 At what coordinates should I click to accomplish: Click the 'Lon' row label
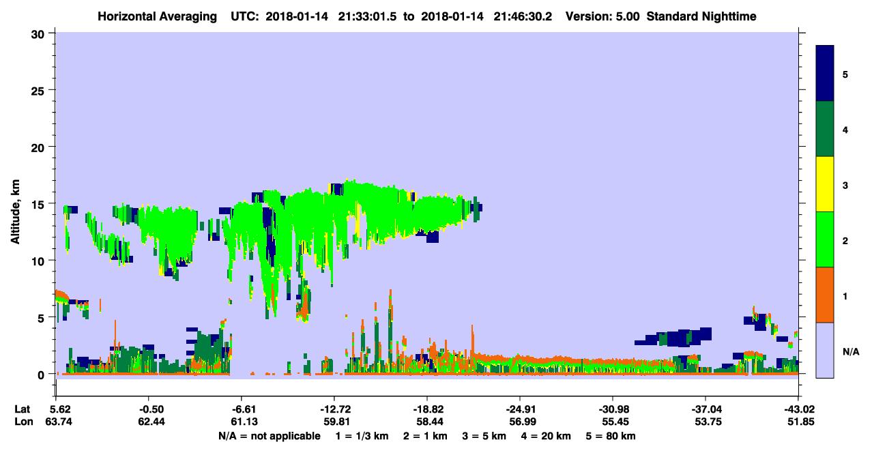(23, 422)
